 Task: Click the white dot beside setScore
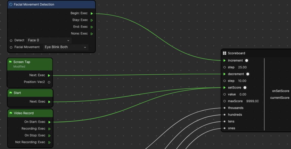pyautogui.click(x=245, y=88)
